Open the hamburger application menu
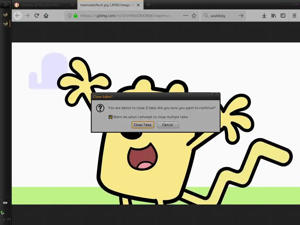Image resolution: width=300 pixels, height=225 pixels. 294,16
